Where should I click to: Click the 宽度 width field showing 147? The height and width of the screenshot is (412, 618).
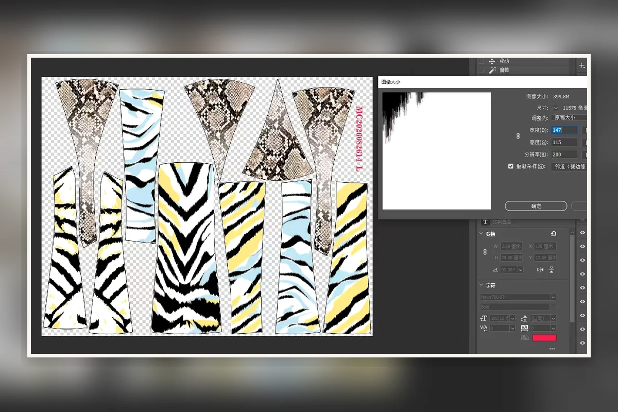pyautogui.click(x=564, y=130)
